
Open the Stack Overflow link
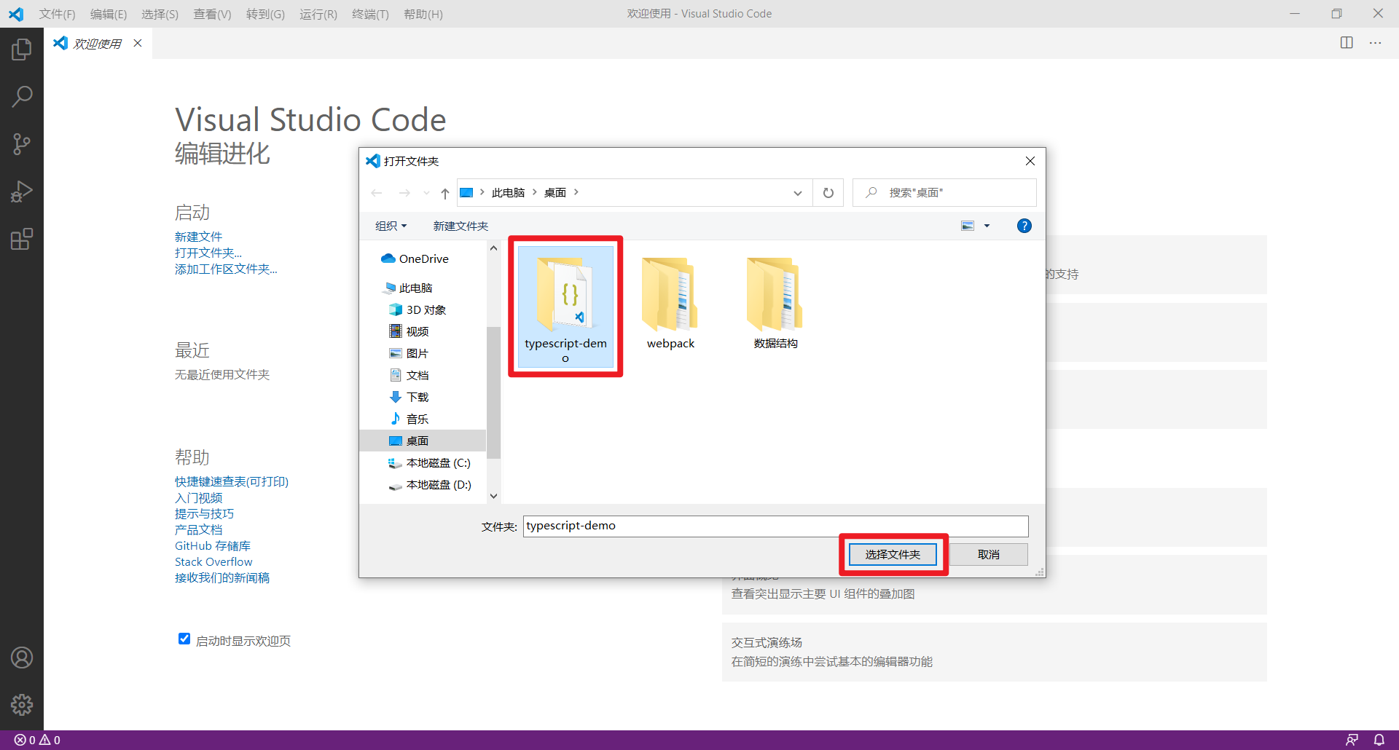(x=213, y=561)
